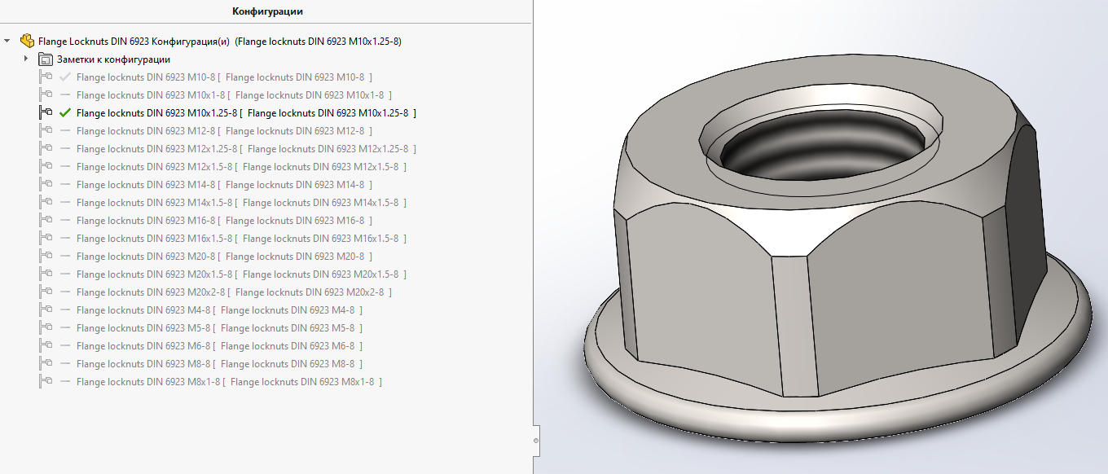The image size is (1108, 474).
Task: Click the Конфигурации panel header
Action: pyautogui.click(x=267, y=11)
